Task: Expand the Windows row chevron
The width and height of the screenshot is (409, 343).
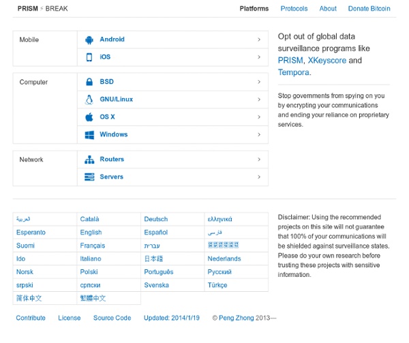Action: point(259,135)
